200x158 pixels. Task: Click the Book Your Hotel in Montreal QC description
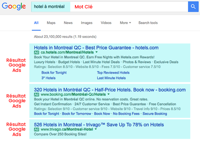94,57
